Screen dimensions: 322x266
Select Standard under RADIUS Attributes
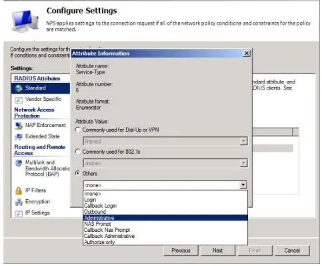coord(41,88)
